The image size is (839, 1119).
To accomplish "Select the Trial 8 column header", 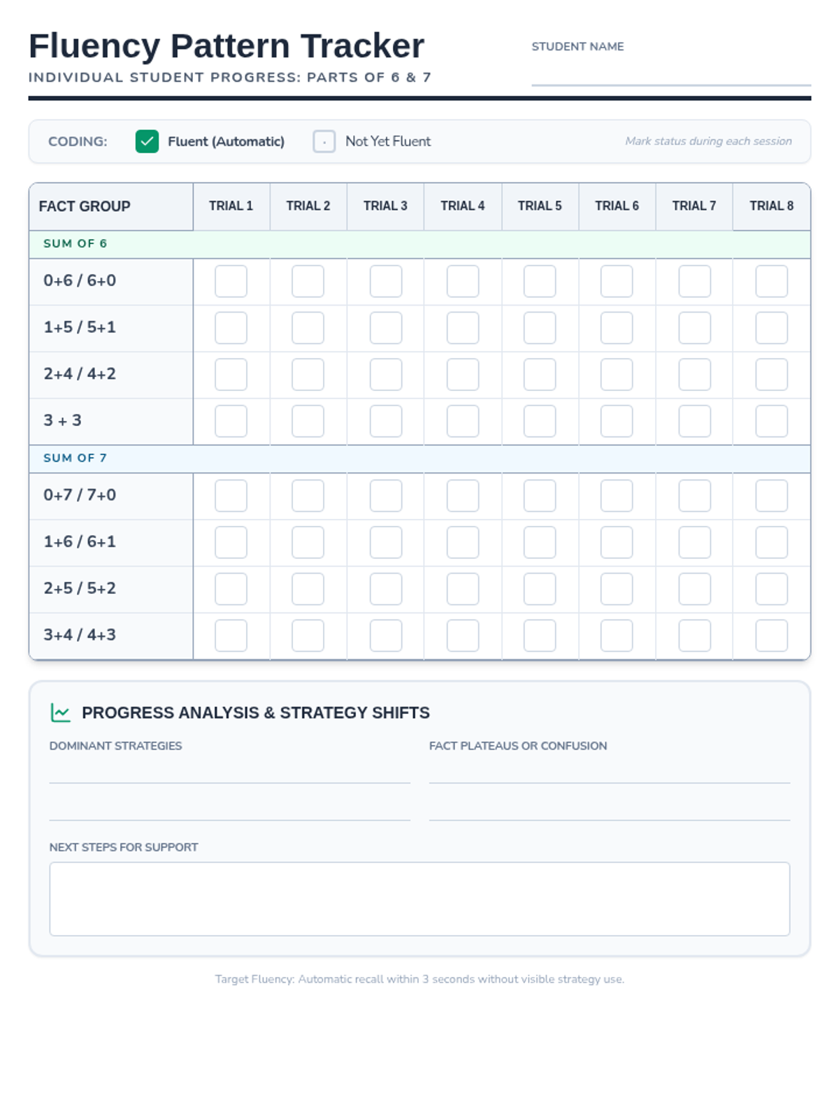I will point(771,206).
